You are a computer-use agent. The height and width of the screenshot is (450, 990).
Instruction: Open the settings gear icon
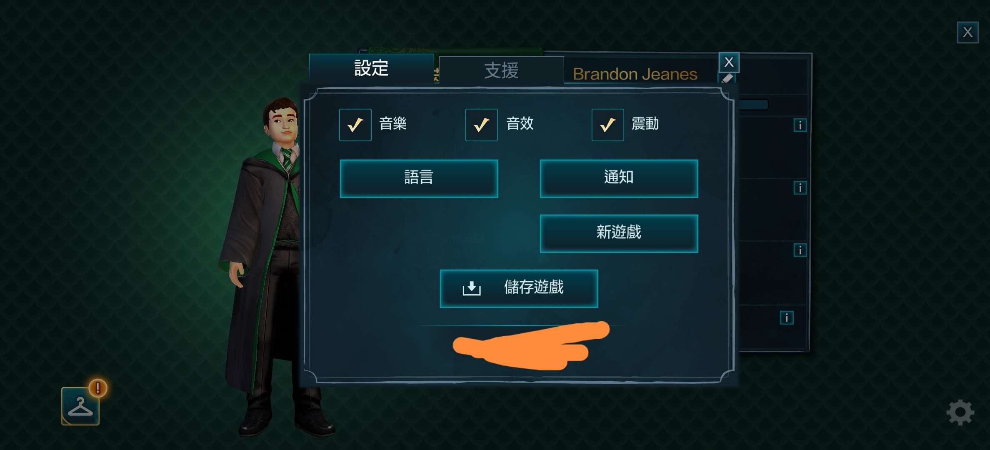pyautogui.click(x=960, y=412)
